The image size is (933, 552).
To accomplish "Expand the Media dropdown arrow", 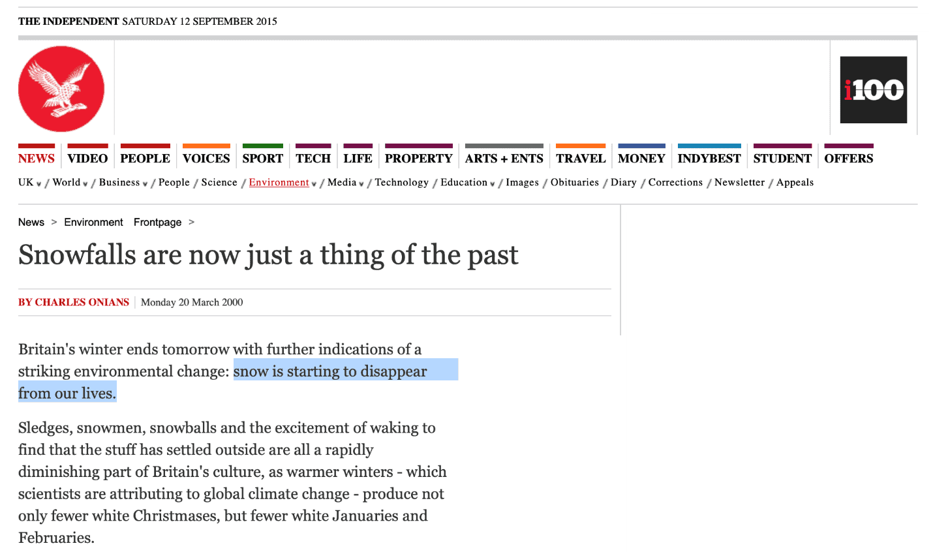I will click(x=361, y=184).
